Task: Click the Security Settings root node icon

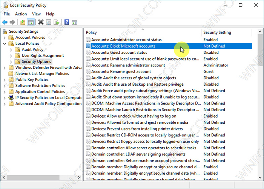Action: [x=5, y=31]
